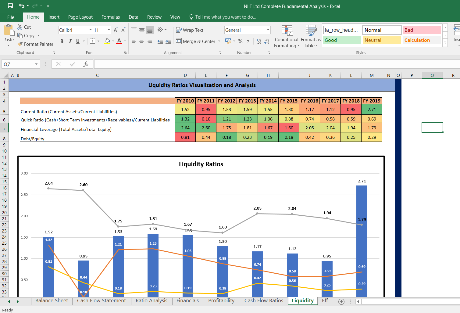Screen dimensions: 460x313
Task: Toggle Wrap Text for selected cells
Action: [x=190, y=30]
